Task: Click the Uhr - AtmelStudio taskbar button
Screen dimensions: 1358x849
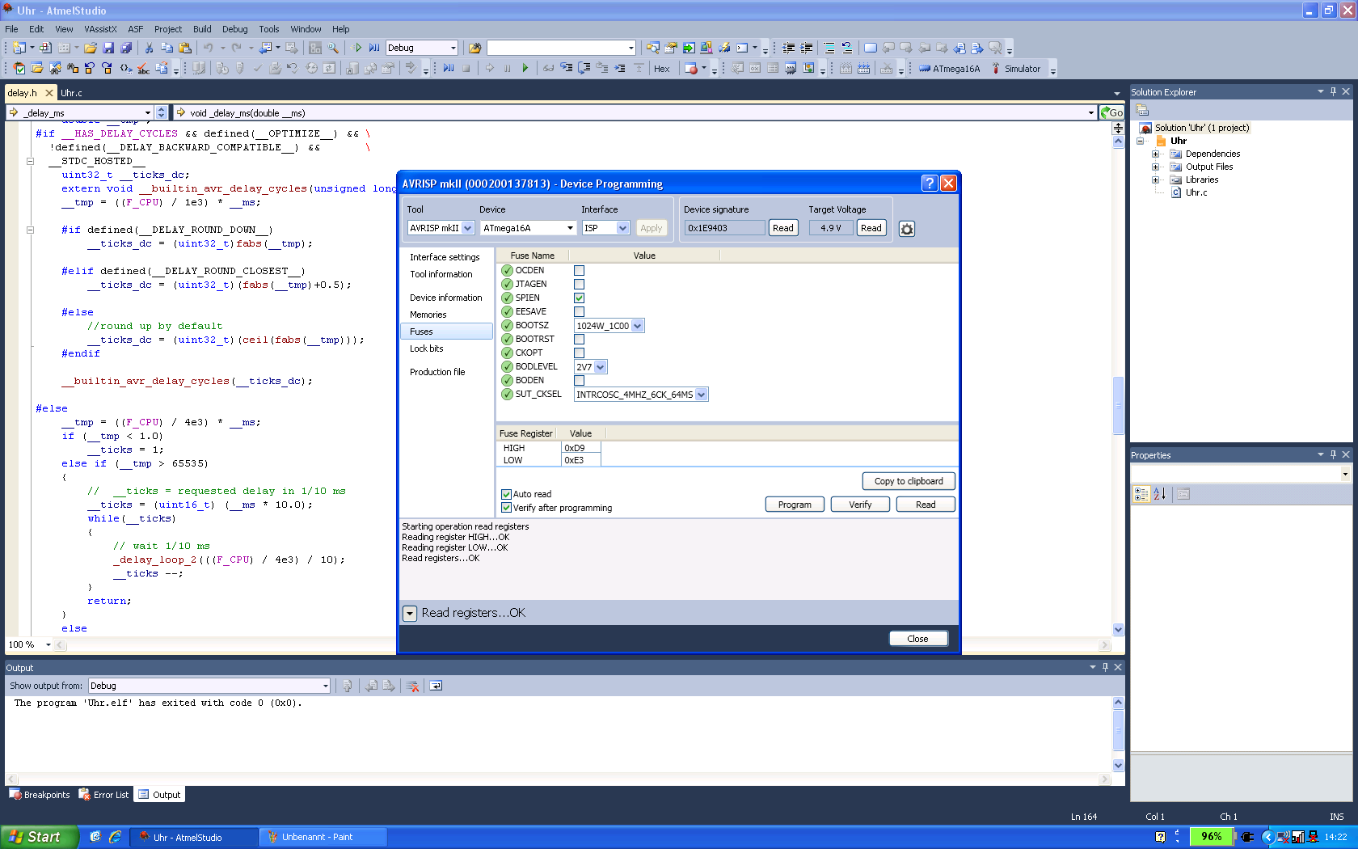Action: click(x=194, y=837)
